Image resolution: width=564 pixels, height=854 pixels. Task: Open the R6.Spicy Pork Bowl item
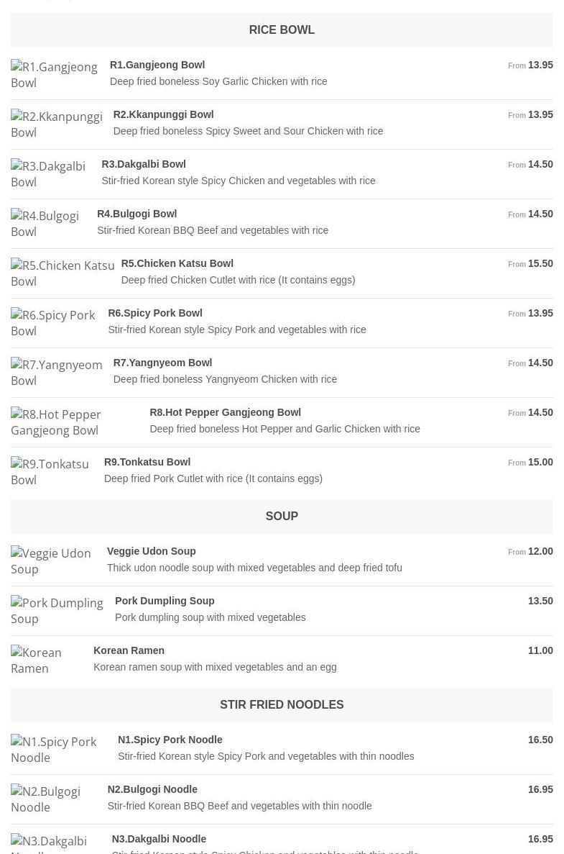155,313
